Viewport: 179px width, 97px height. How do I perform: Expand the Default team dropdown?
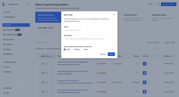[14, 4]
